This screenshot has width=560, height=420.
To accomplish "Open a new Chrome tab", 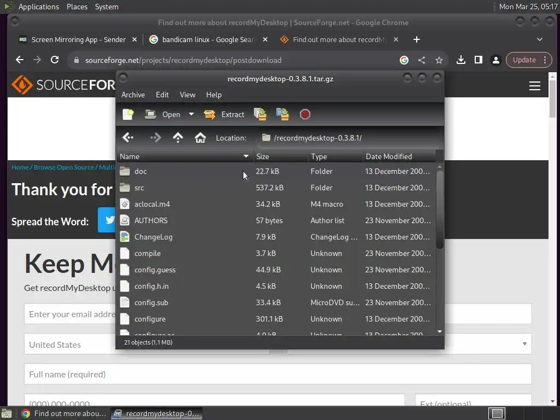I will pos(416,39).
